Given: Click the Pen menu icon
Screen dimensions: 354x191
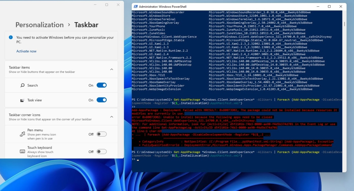Looking at the screenshot, I should [22, 134].
